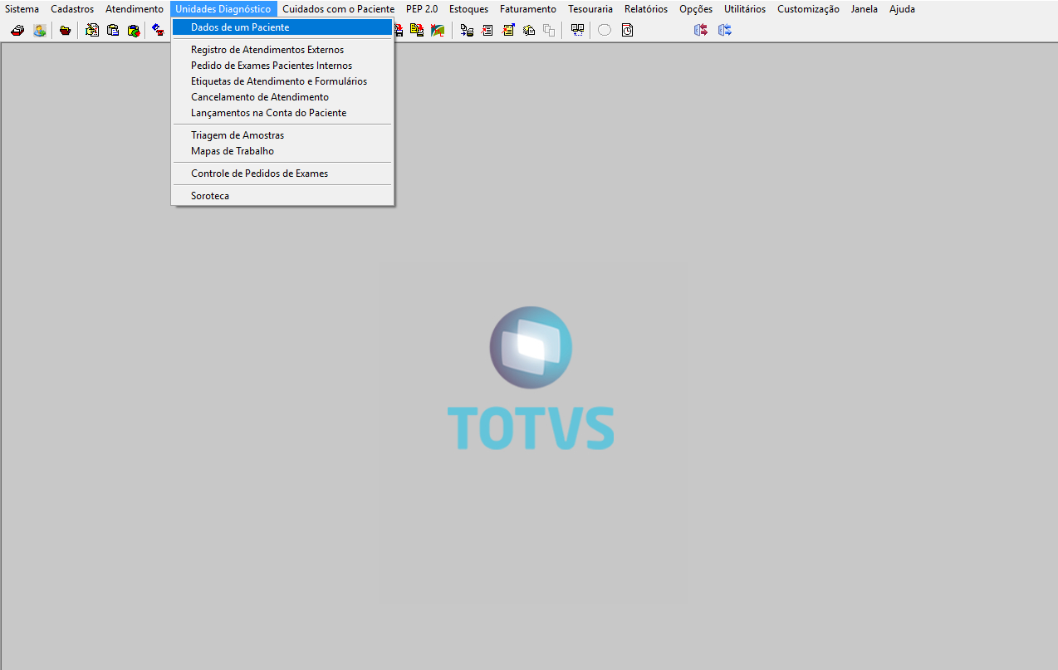The image size is (1058, 670).
Task: Open the PEP 2.0 menu
Action: (x=422, y=9)
